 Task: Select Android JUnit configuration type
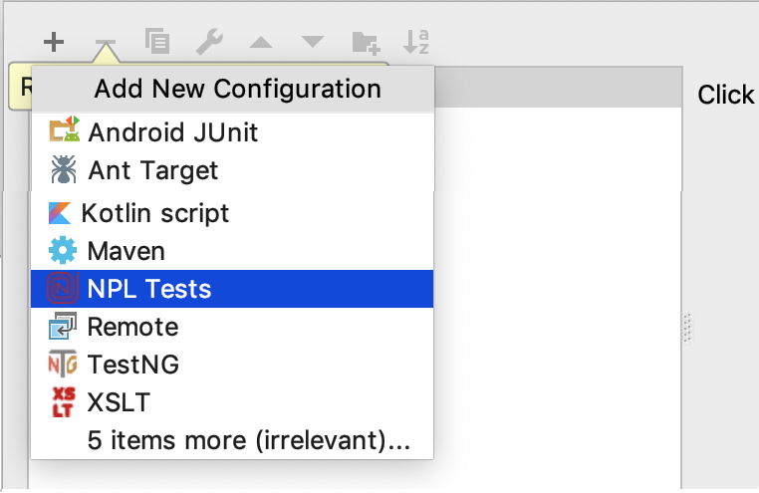coord(173,132)
